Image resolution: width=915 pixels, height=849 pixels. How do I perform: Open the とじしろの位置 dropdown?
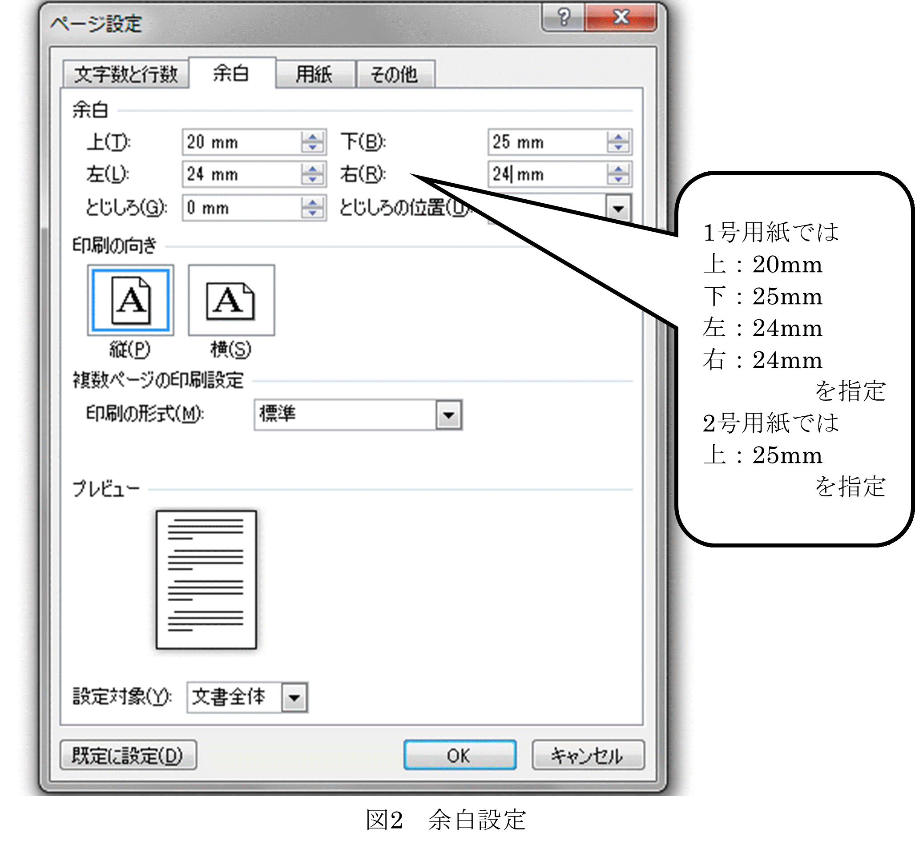pyautogui.click(x=619, y=209)
